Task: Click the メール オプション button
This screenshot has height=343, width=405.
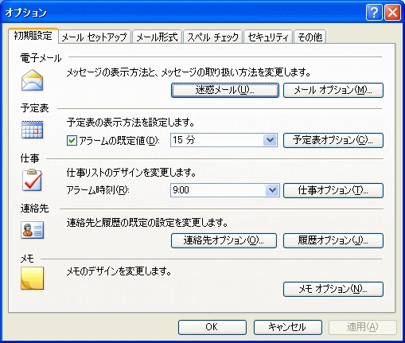Action: tap(333, 90)
